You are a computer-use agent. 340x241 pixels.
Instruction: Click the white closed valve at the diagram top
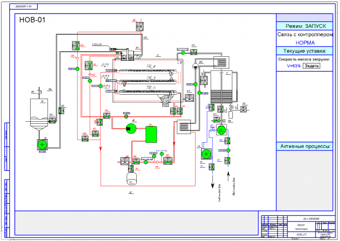click(140, 27)
